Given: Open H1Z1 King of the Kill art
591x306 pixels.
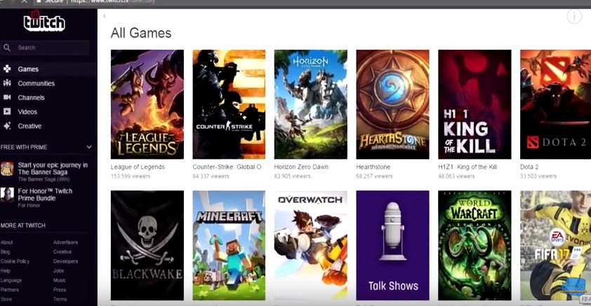Looking at the screenshot, I should (x=474, y=105).
